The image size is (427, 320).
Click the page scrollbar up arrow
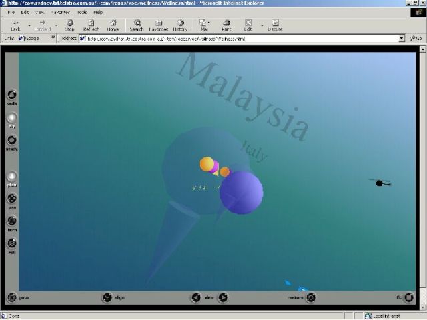point(422,49)
